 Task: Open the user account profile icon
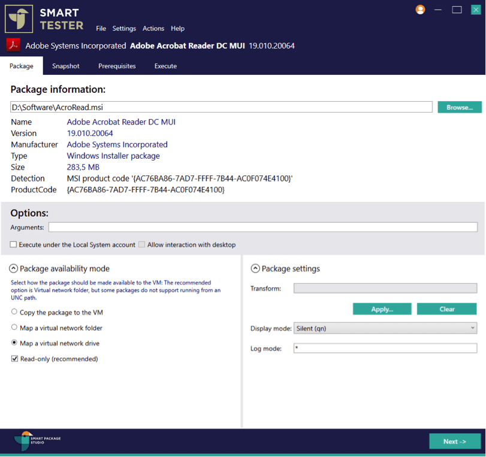tap(420, 10)
